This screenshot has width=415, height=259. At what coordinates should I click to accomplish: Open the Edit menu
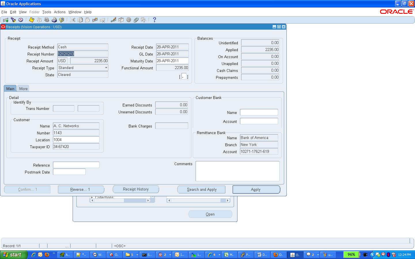point(13,12)
